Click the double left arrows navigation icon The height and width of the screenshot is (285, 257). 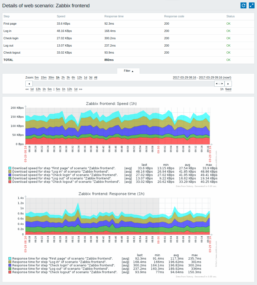[x=27, y=89]
